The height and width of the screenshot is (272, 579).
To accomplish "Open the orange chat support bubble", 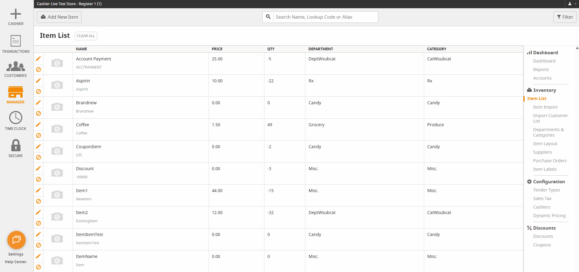I will point(16,240).
